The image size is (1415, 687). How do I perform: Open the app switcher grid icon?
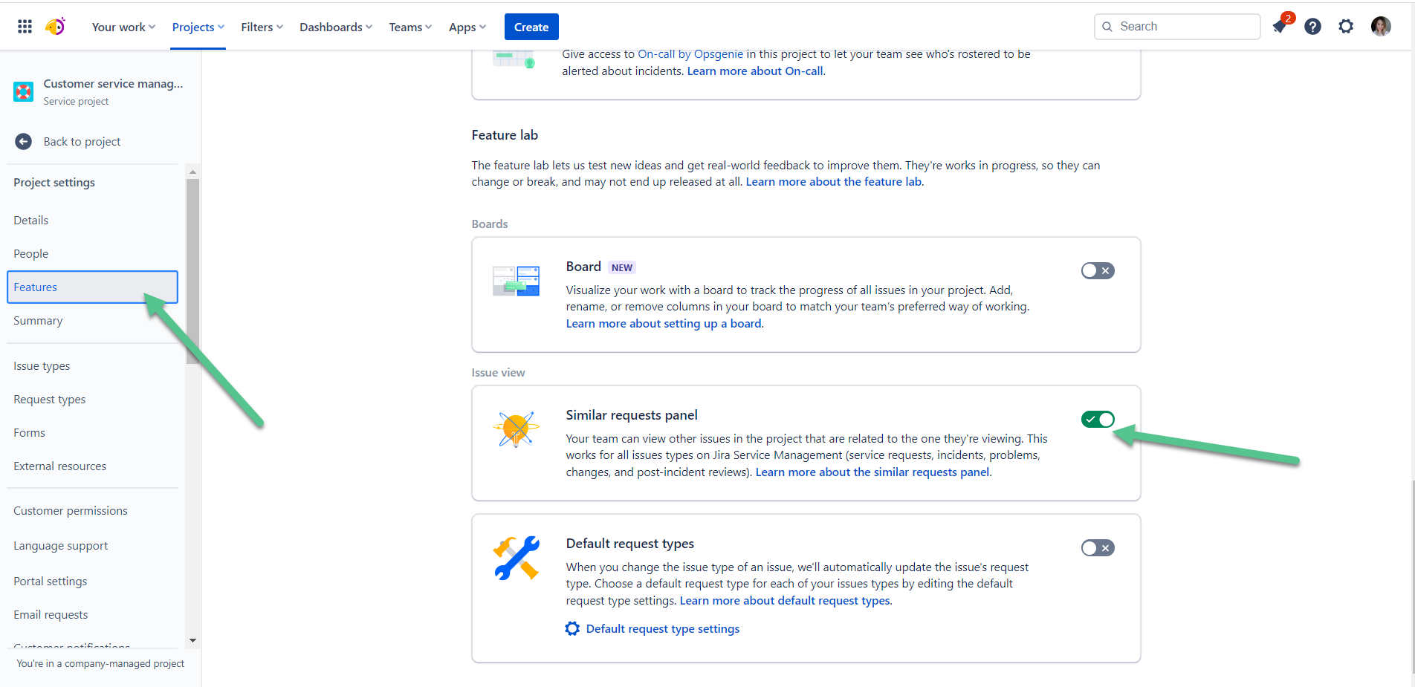[25, 27]
